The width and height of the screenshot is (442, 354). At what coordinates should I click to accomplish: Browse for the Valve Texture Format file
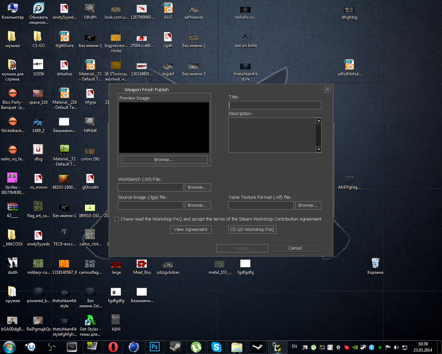pos(308,205)
